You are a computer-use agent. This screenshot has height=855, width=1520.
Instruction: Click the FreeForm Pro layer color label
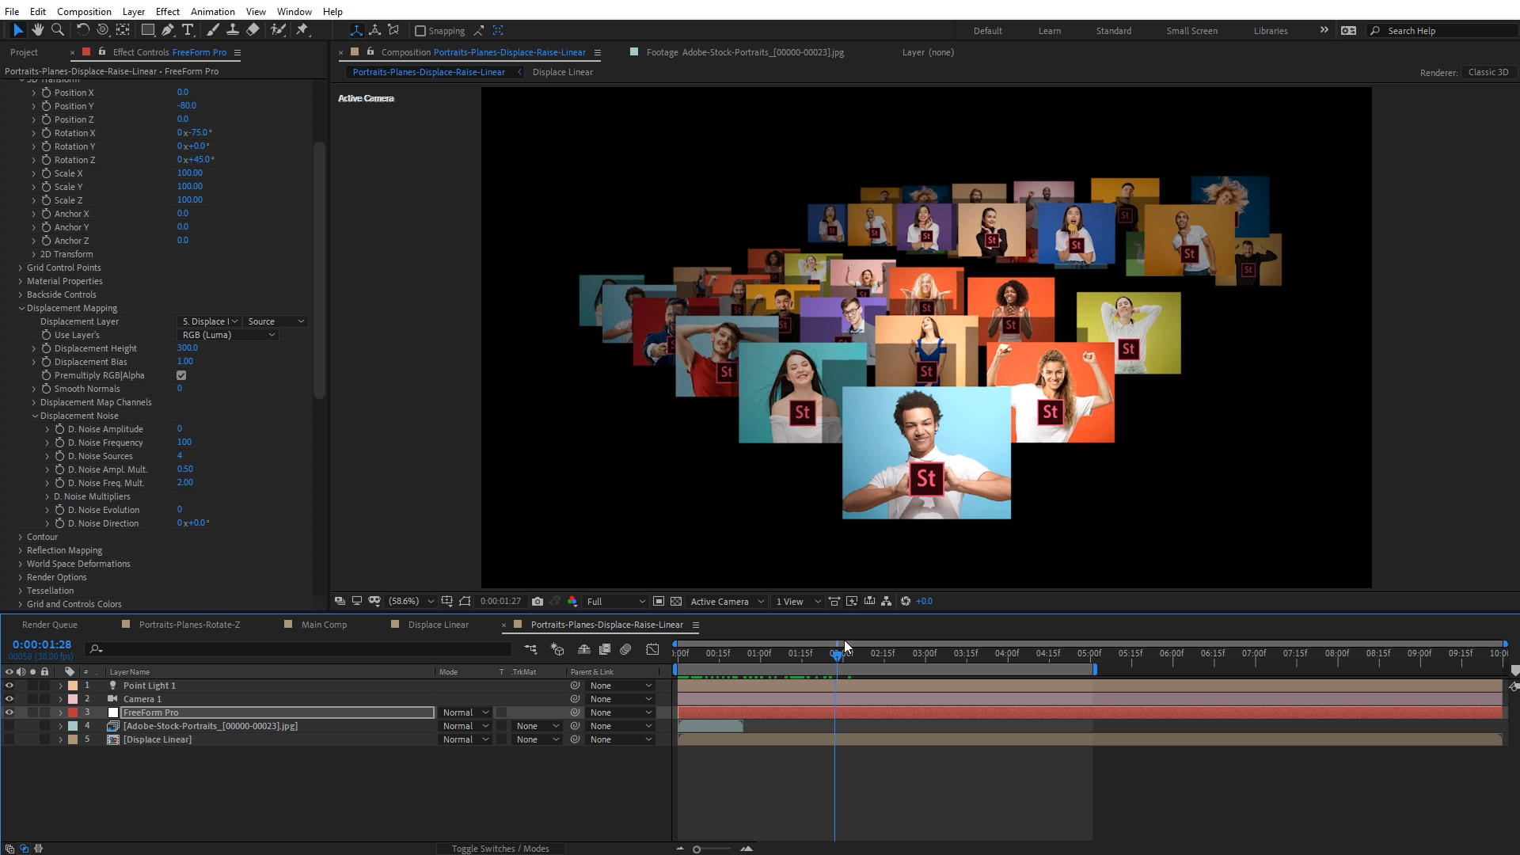(x=73, y=712)
